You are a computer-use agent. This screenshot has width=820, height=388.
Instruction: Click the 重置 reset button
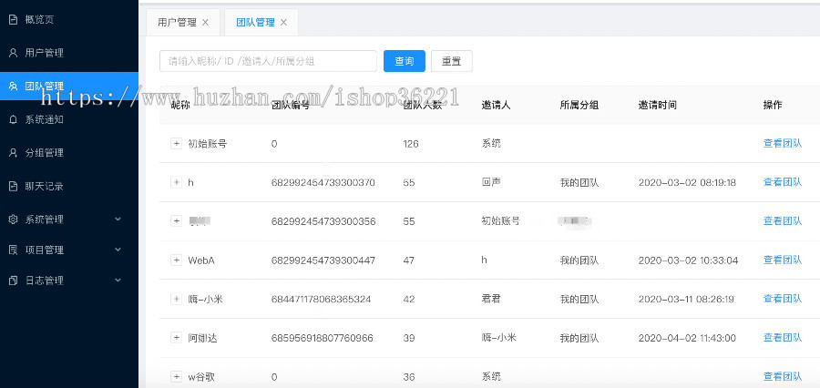(x=452, y=61)
